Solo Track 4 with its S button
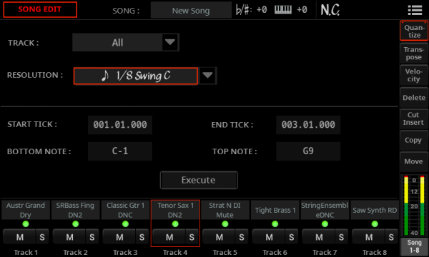 (192, 237)
